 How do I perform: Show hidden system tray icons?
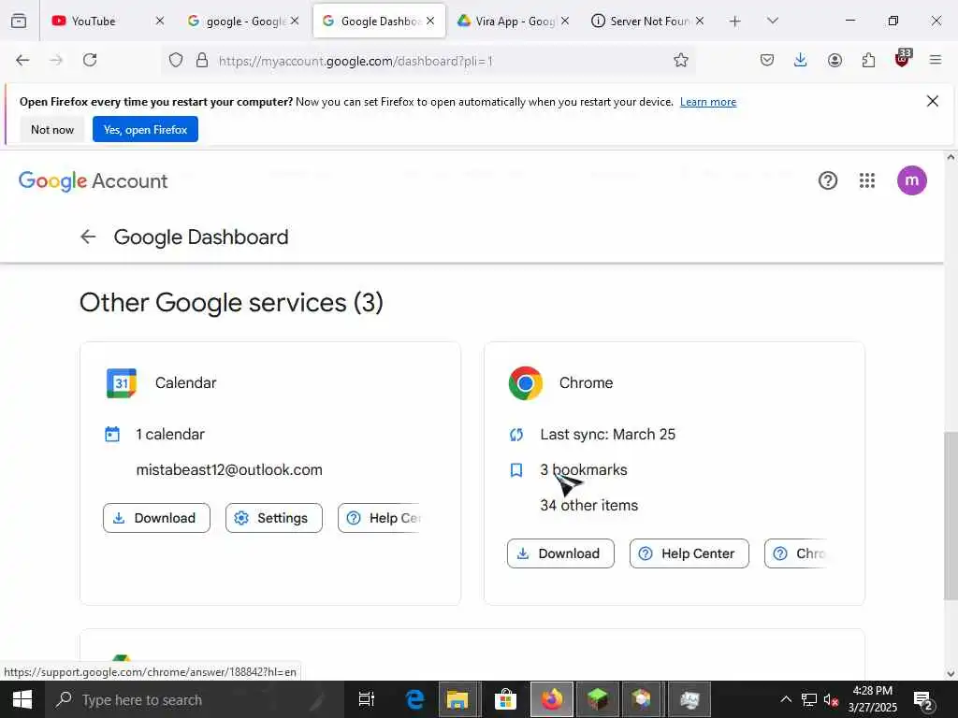click(786, 699)
